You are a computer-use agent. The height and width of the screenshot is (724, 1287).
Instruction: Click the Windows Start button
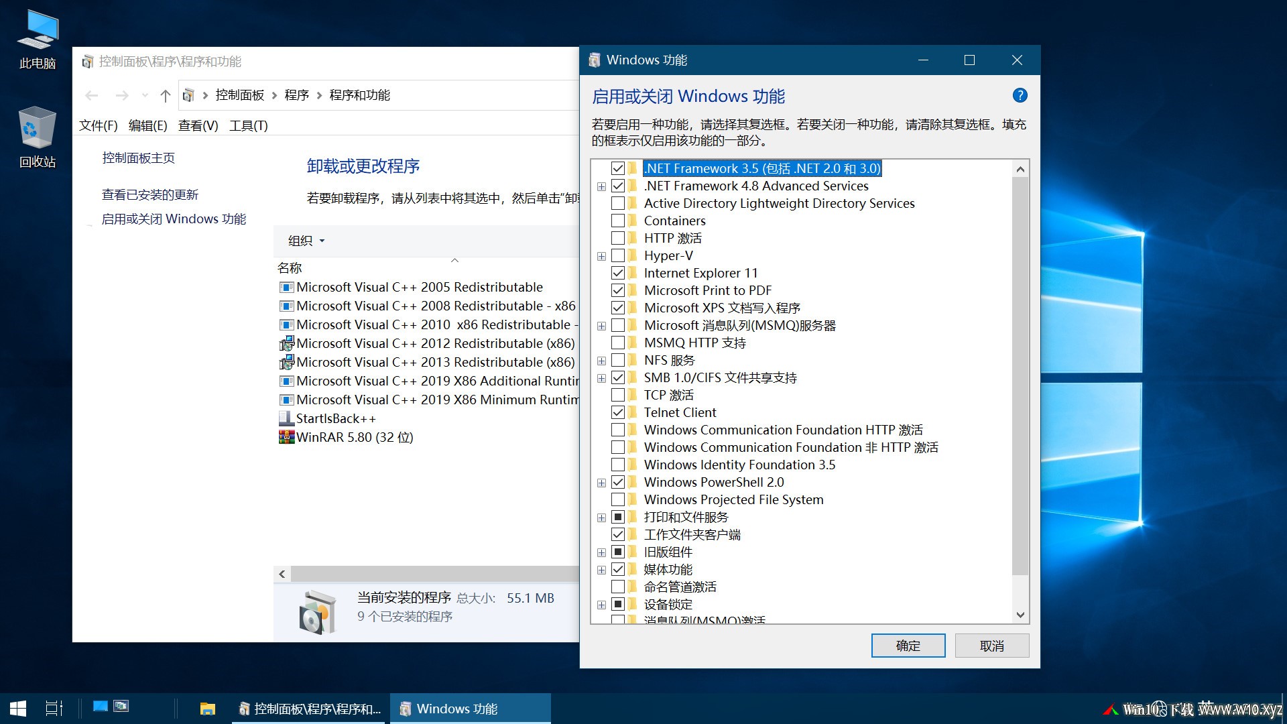click(x=18, y=709)
